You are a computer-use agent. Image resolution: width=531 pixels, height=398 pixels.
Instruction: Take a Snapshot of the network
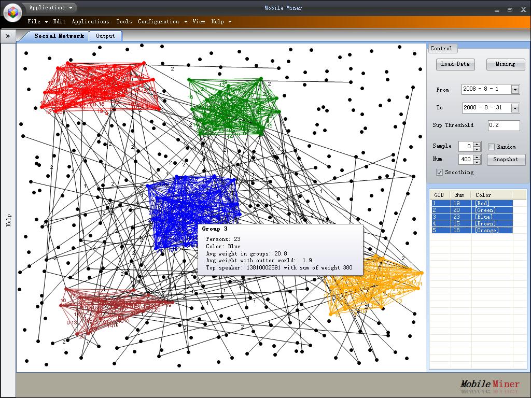click(506, 160)
